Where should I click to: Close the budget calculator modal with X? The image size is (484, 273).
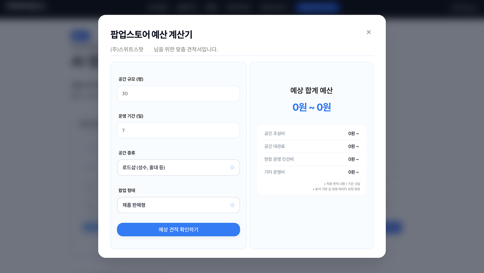[369, 32]
